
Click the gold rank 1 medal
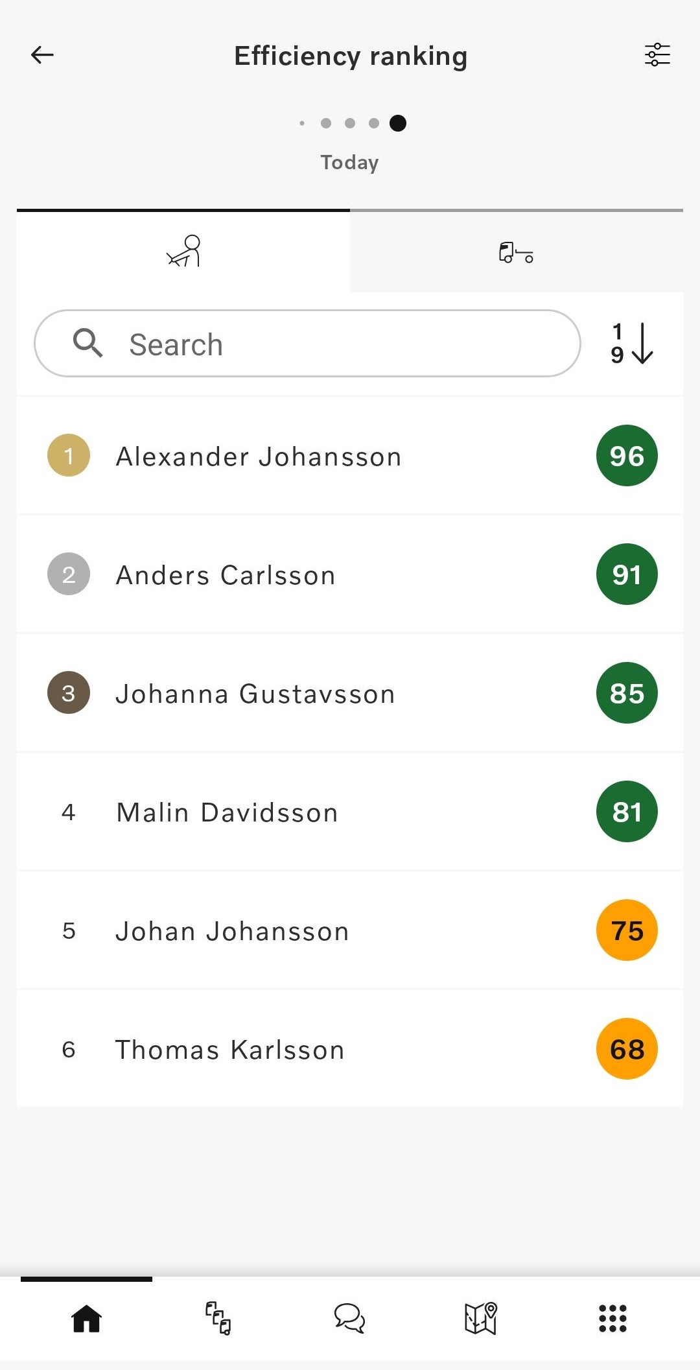pos(69,455)
